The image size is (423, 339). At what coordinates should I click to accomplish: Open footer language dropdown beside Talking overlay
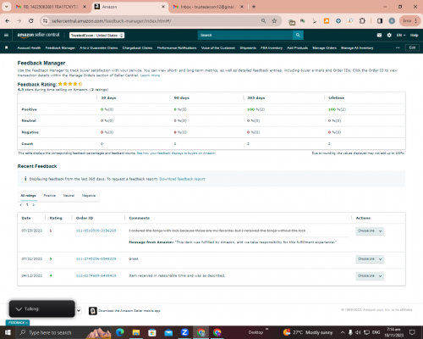pyautogui.click(x=79, y=310)
